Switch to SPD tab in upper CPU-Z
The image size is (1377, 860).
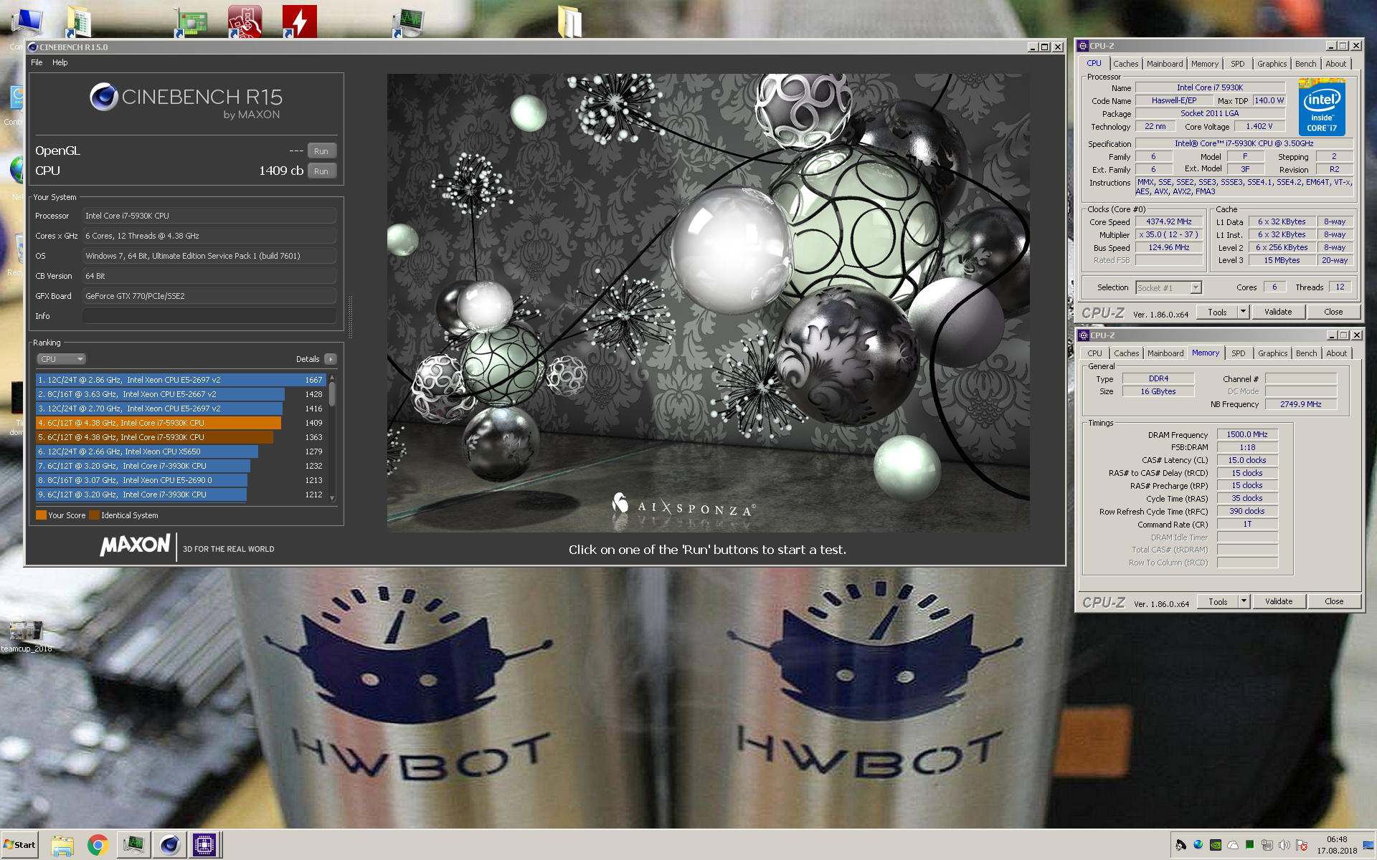tap(1237, 64)
